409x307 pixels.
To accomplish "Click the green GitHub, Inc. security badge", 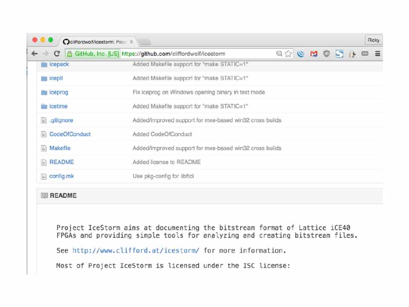I will (x=93, y=54).
